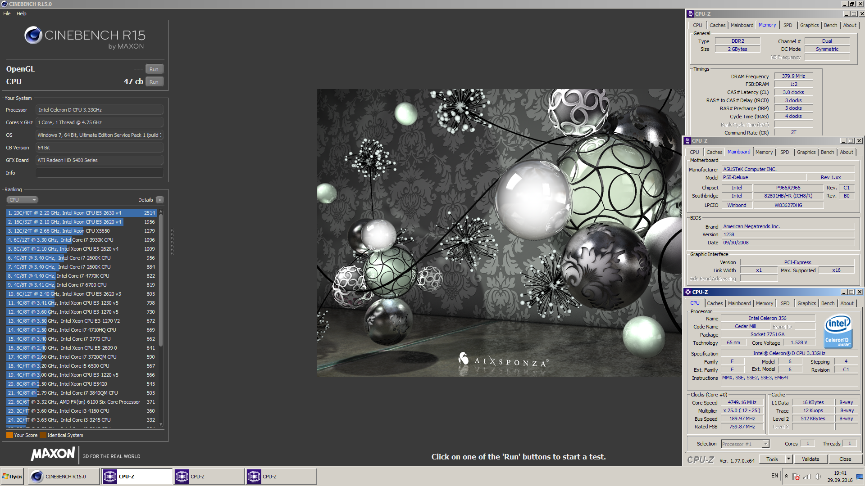
Task: Click the middle CPU-Z title bar icon
Action: click(x=687, y=141)
